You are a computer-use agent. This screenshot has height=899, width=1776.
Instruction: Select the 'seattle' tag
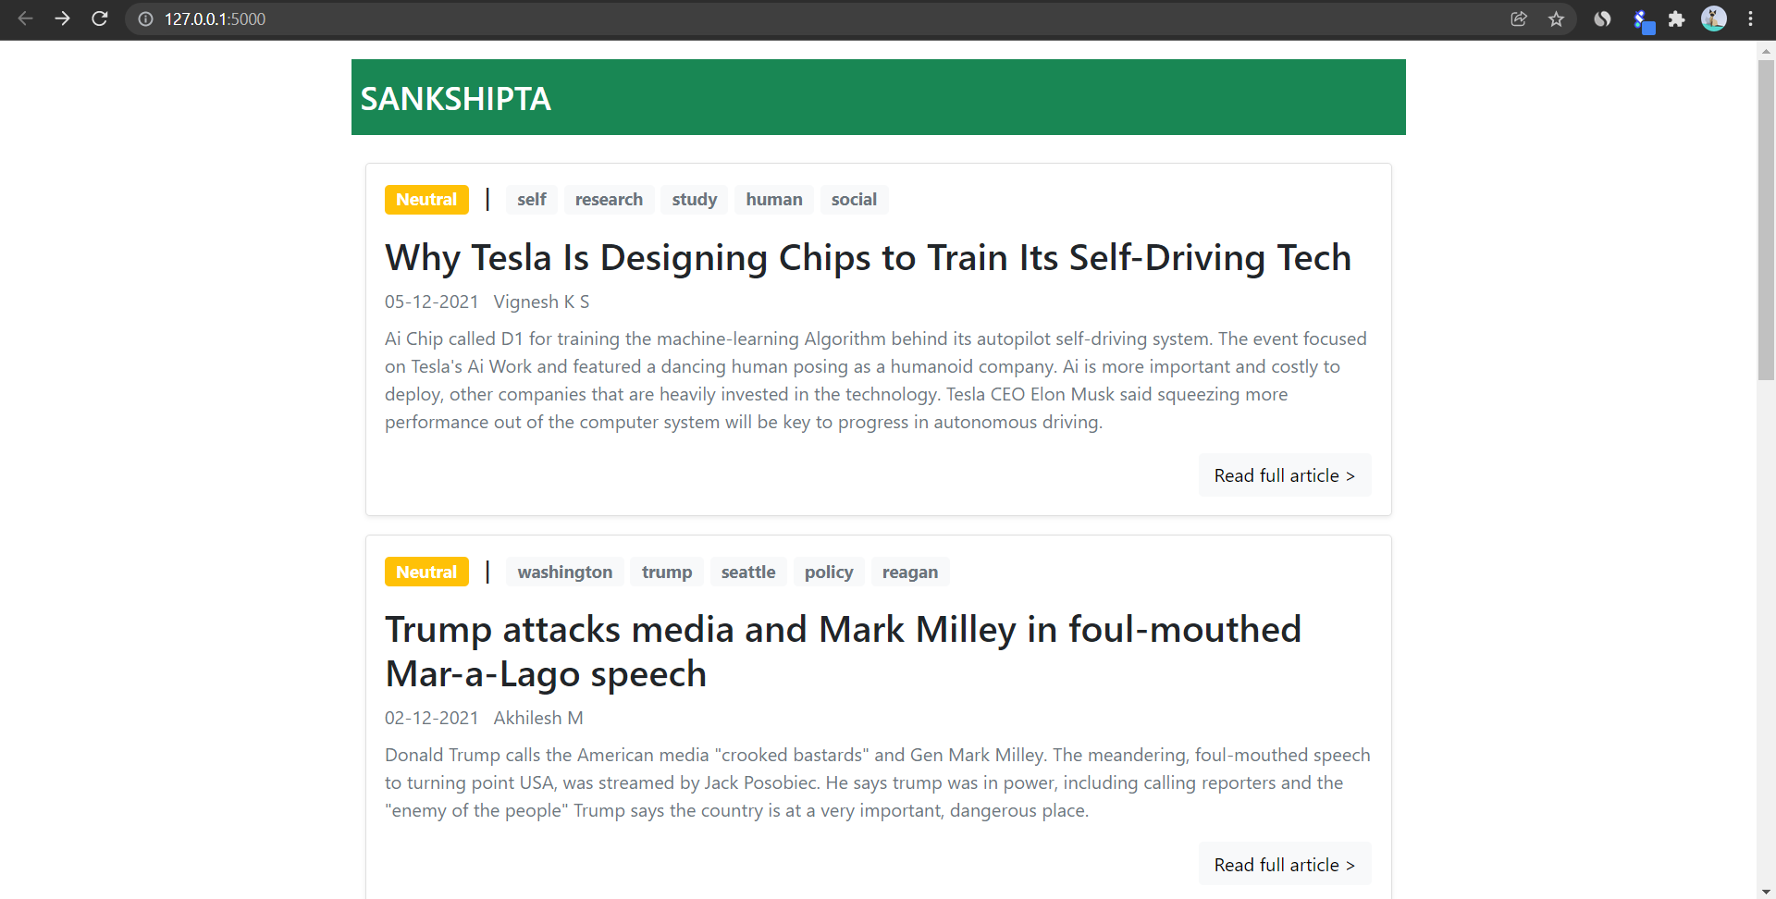pyautogui.click(x=748, y=572)
